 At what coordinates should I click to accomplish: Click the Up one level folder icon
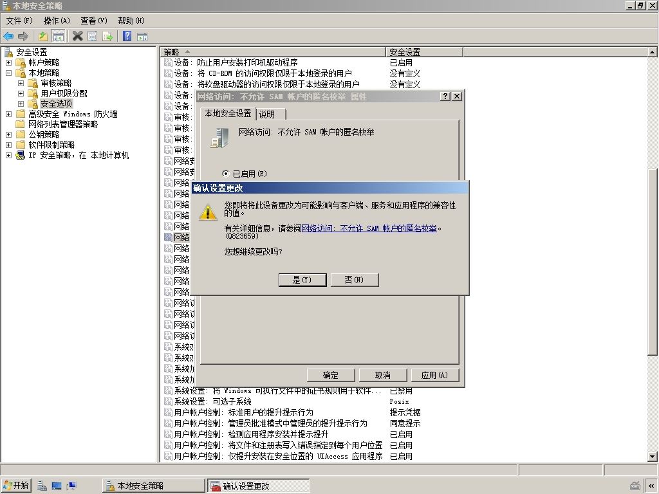click(x=43, y=37)
